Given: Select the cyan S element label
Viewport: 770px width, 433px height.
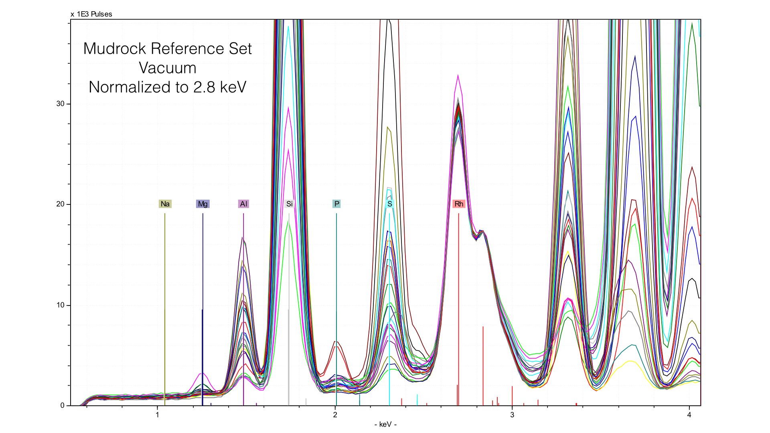Looking at the screenshot, I should (389, 204).
